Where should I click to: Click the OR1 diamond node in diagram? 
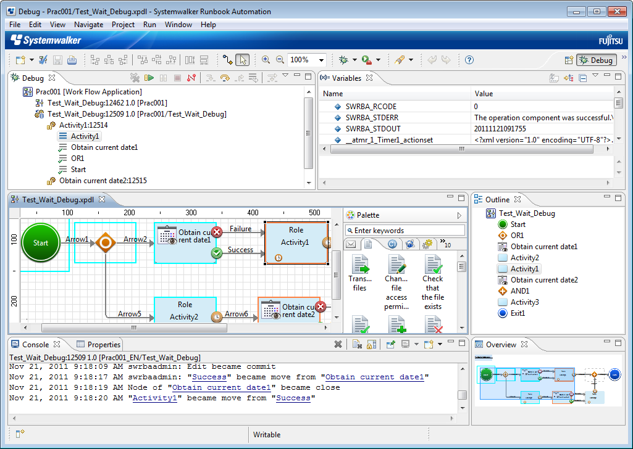(x=106, y=242)
